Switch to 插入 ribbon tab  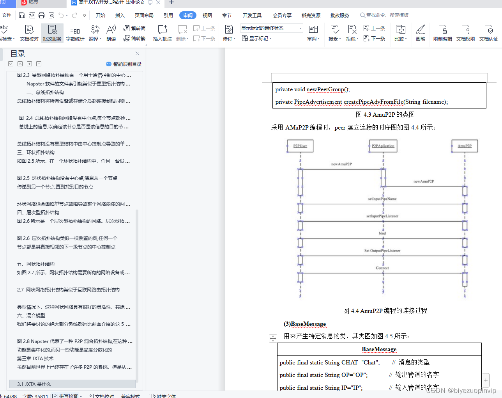pos(120,15)
